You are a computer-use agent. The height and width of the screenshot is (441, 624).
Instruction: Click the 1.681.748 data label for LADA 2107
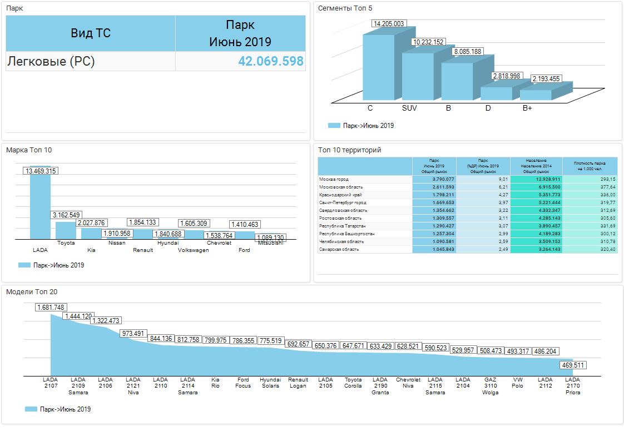tap(51, 308)
